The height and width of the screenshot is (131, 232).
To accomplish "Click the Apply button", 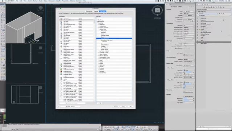I will pyautogui.click(x=123, y=107).
